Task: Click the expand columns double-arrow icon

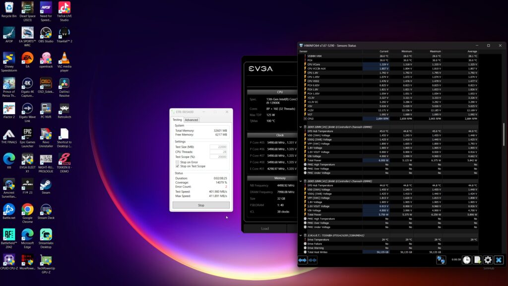Action: tap(303, 260)
